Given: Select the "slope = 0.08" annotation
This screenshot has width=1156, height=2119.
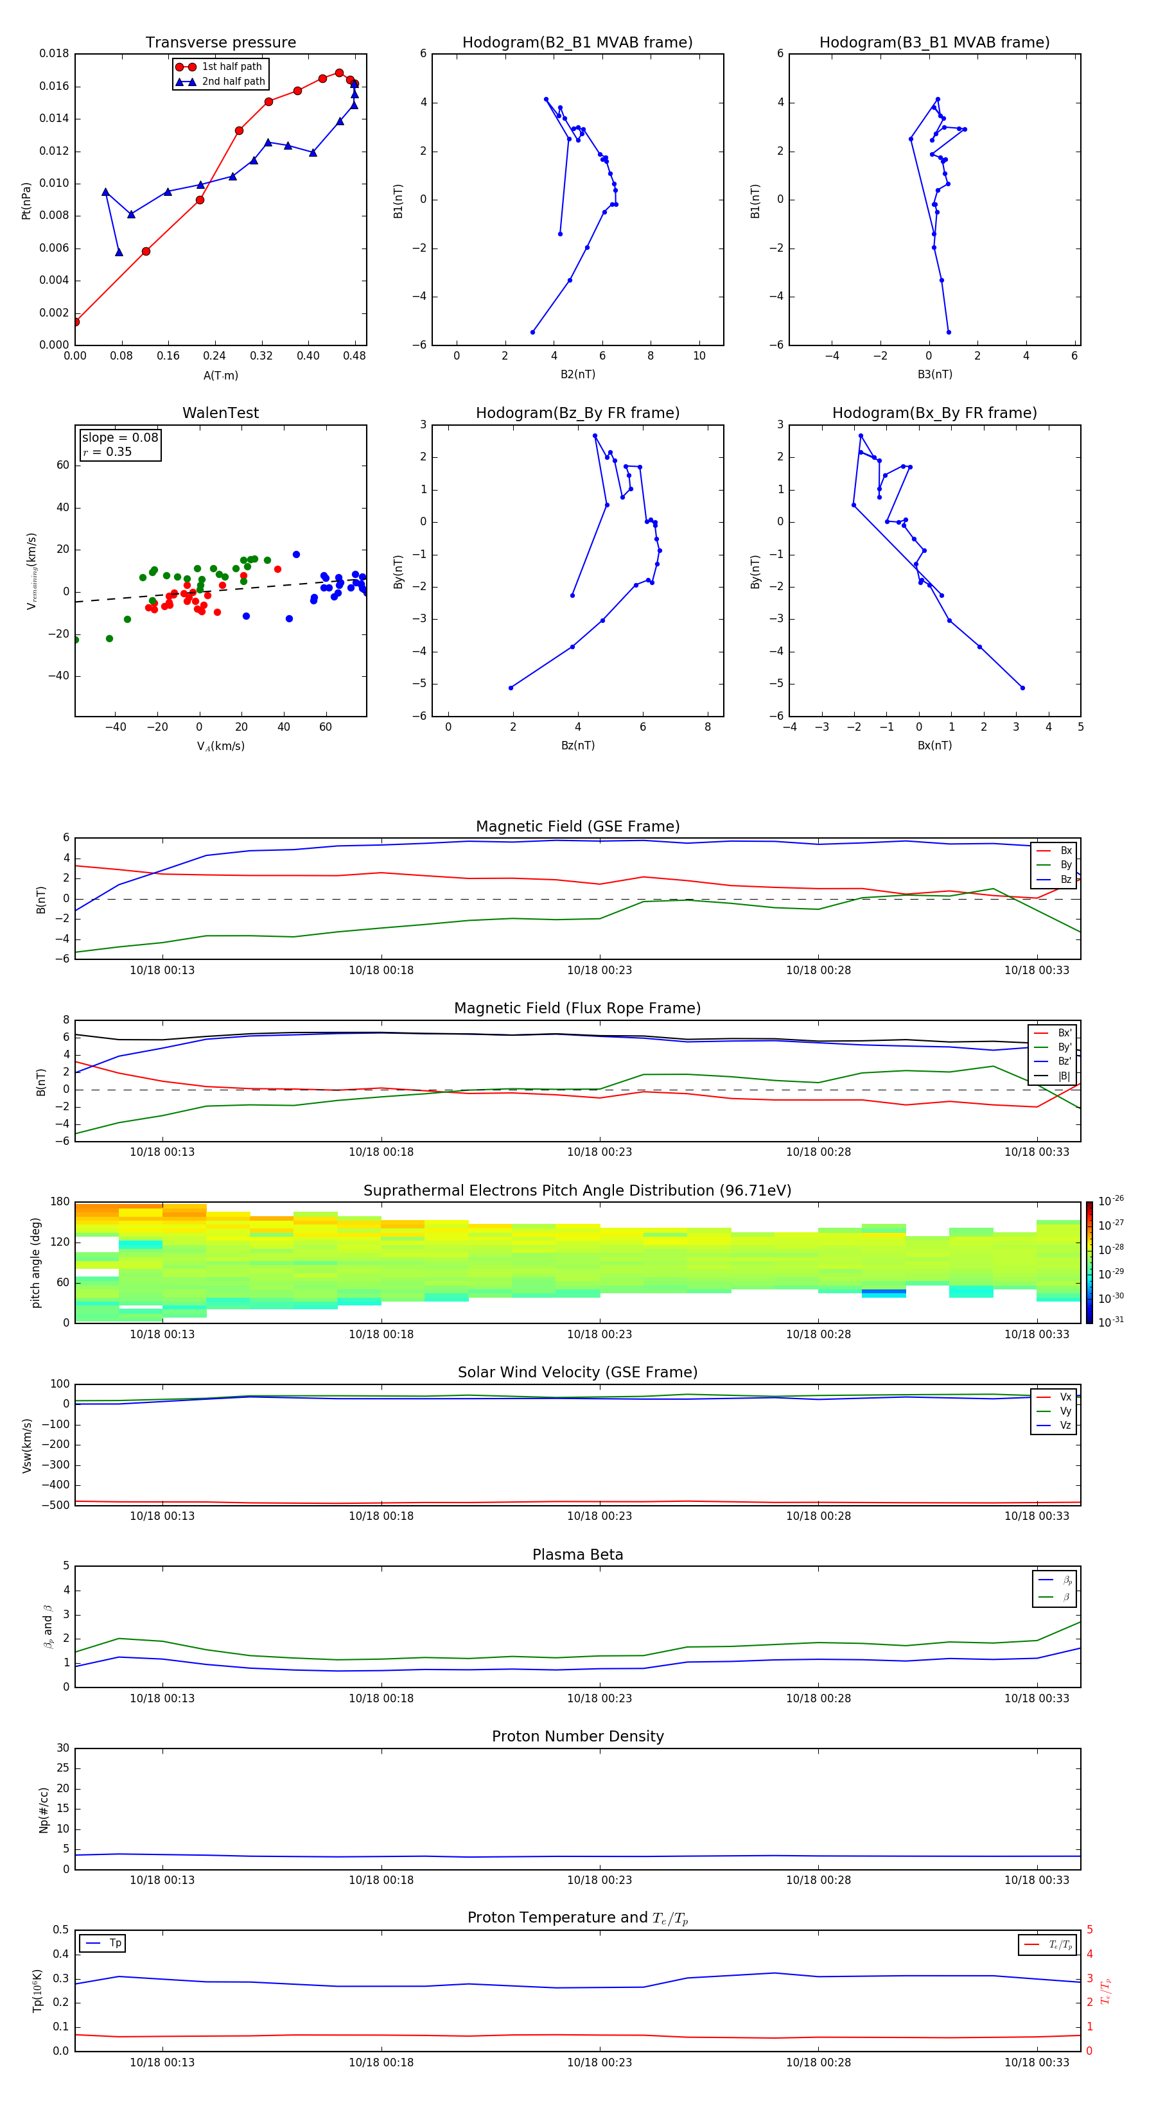Looking at the screenshot, I should [120, 438].
